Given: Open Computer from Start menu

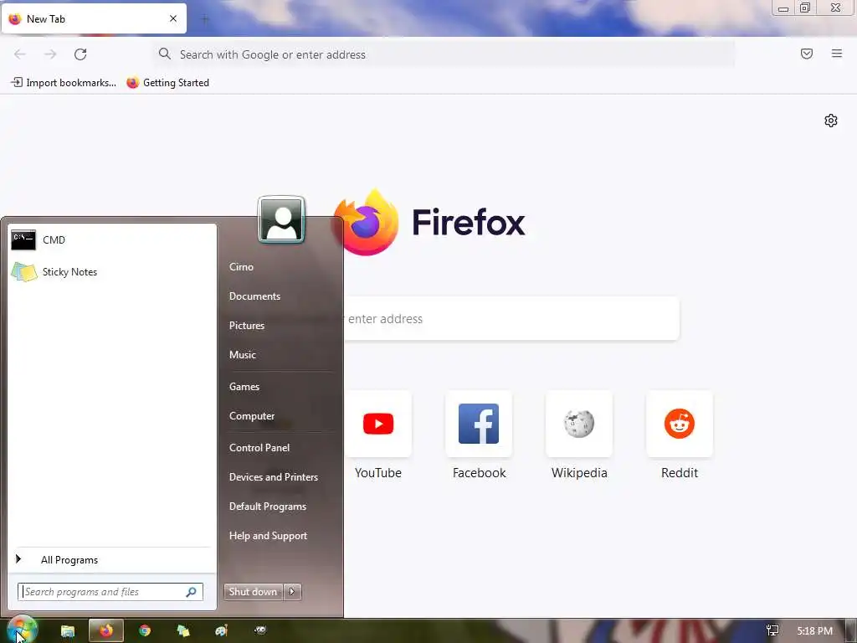Looking at the screenshot, I should pyautogui.click(x=251, y=416).
